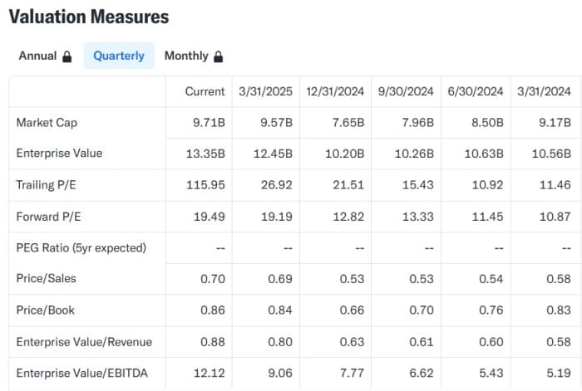Image resolution: width=582 pixels, height=391 pixels.
Task: Select the 3/31/2025 column header
Action: point(265,91)
